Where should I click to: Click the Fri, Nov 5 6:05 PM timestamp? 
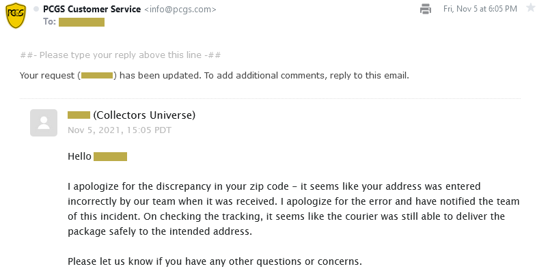tap(480, 9)
